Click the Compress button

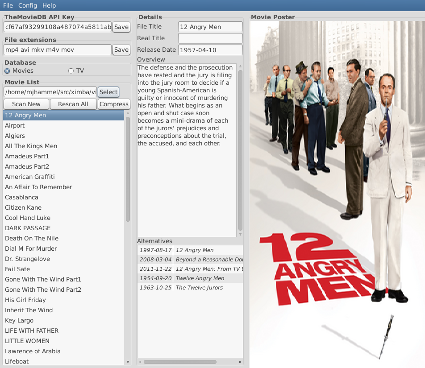114,104
